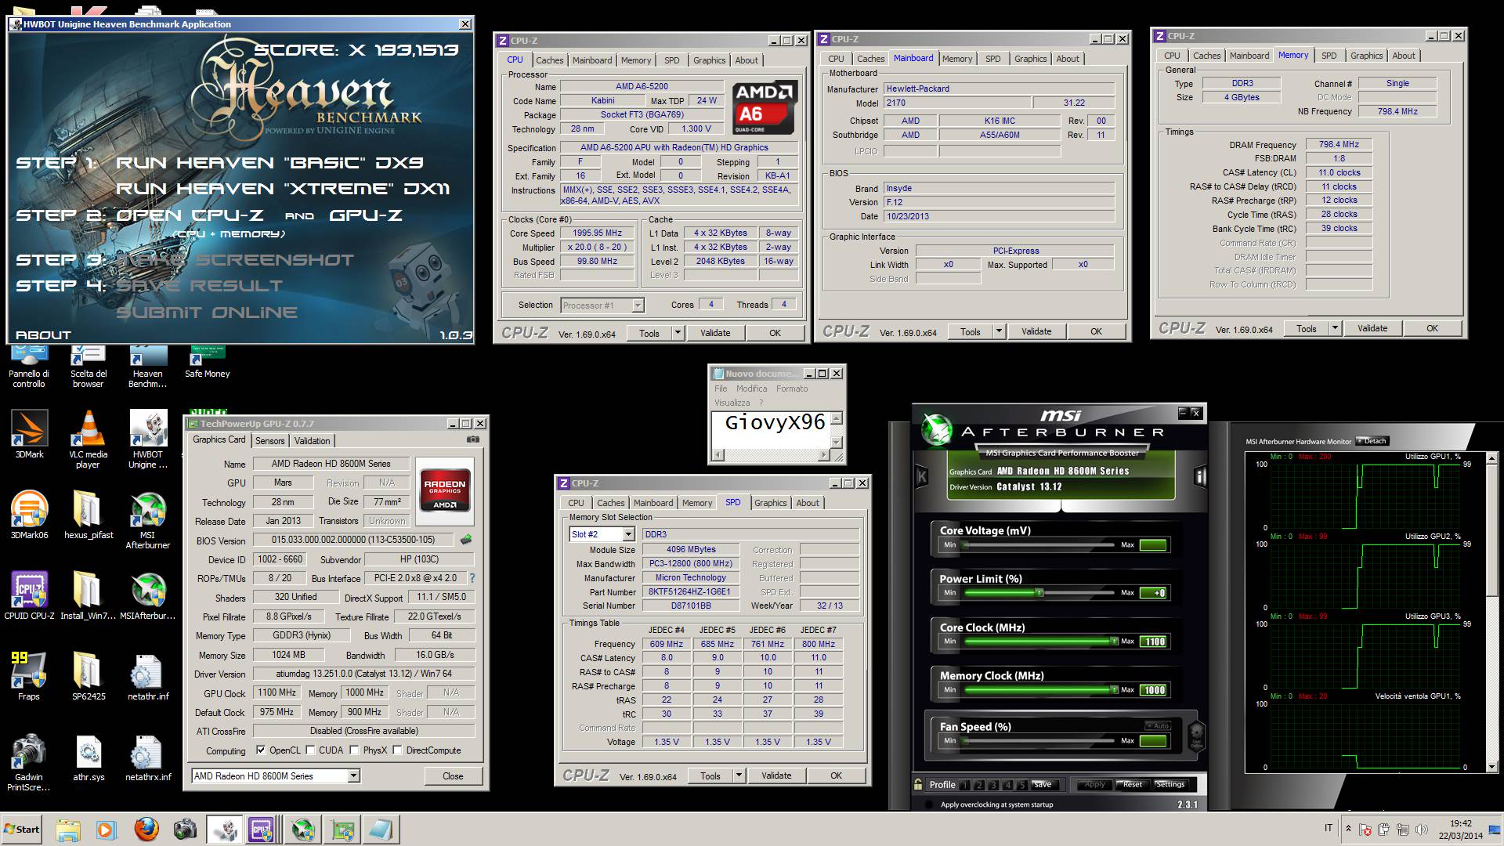Open Graphics tab in SPD CPU-Z window

tap(770, 503)
